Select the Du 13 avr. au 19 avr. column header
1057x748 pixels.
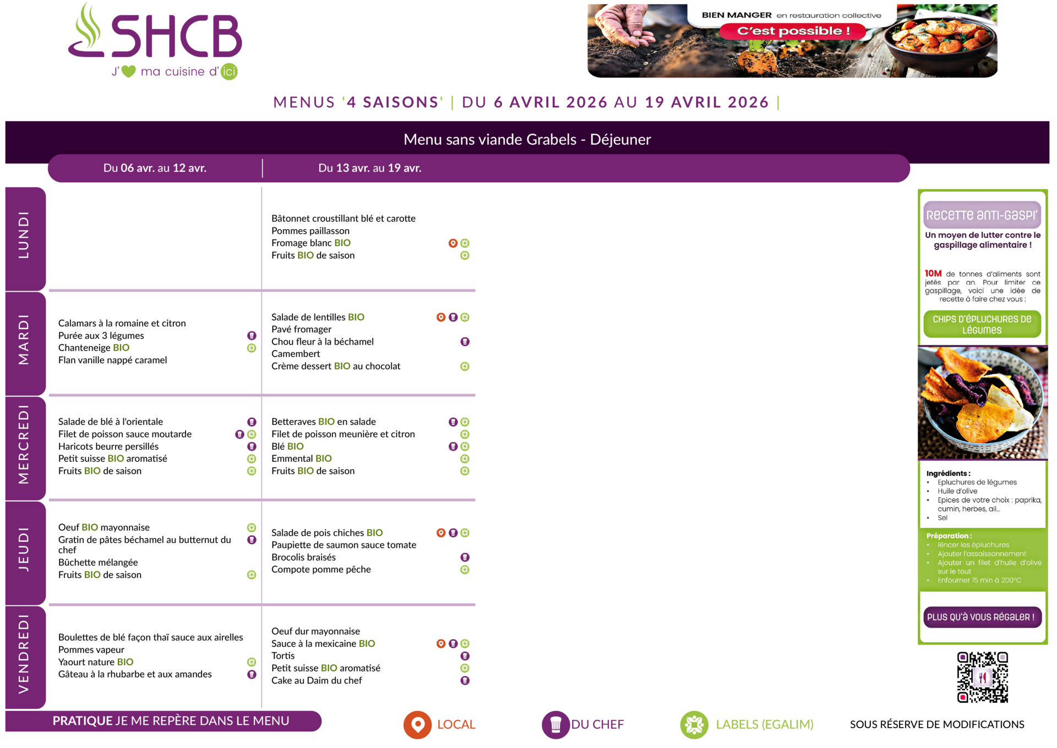(x=369, y=168)
